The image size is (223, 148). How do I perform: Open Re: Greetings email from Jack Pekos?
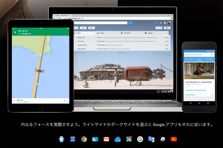122,41
